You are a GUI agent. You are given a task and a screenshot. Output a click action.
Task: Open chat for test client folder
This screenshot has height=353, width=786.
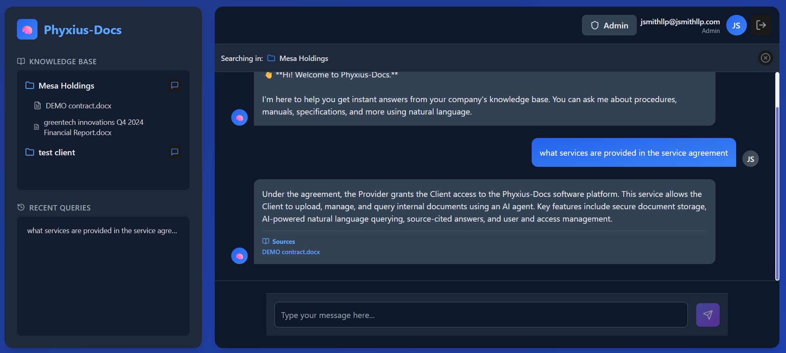click(x=175, y=152)
